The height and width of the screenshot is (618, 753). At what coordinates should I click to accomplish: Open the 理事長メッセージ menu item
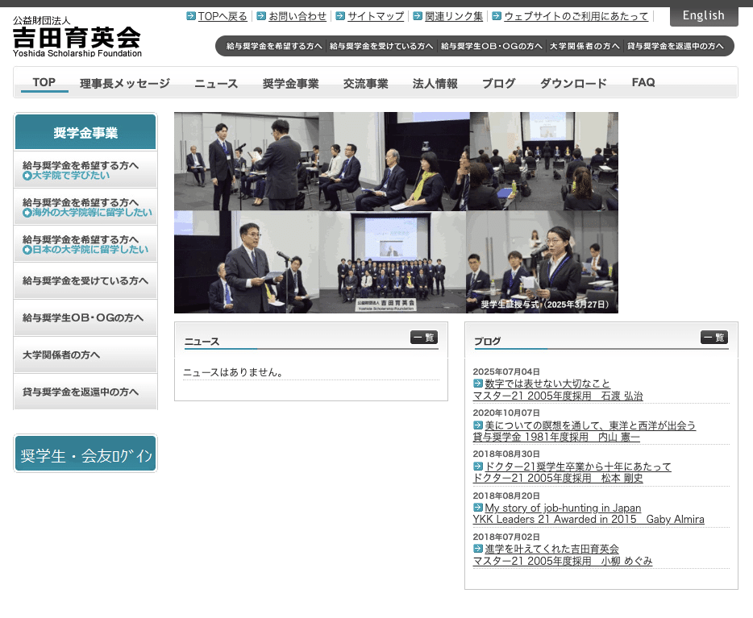pos(125,84)
